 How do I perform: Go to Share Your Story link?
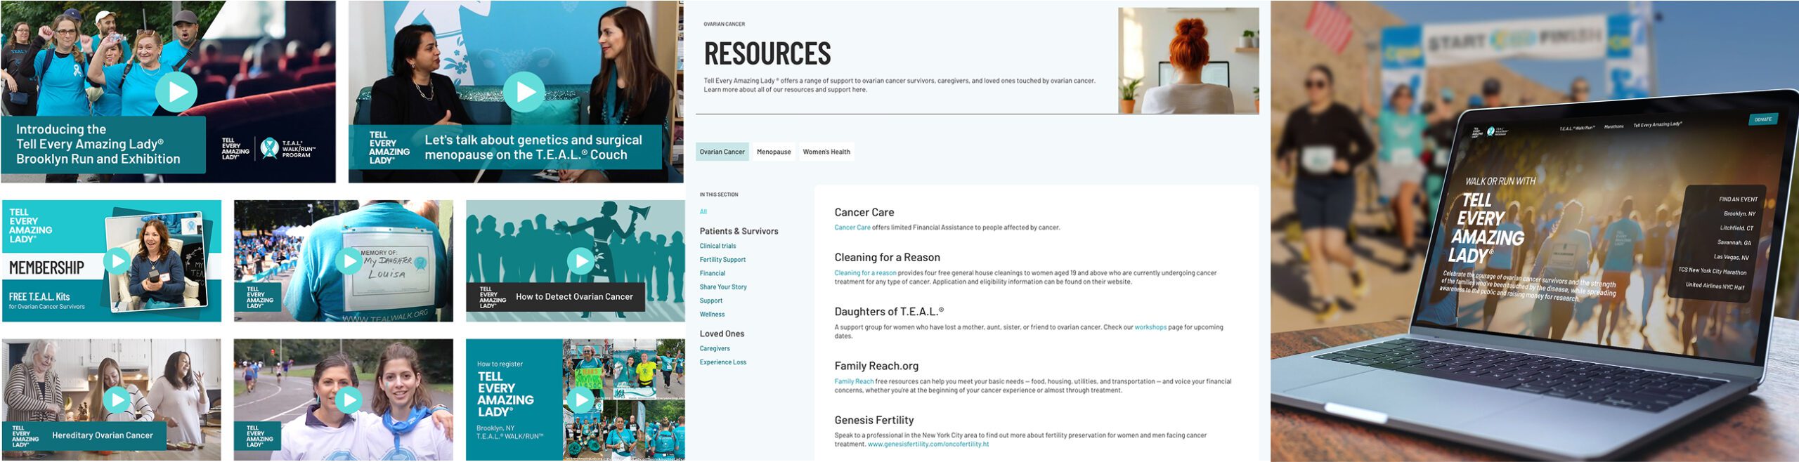(x=723, y=287)
